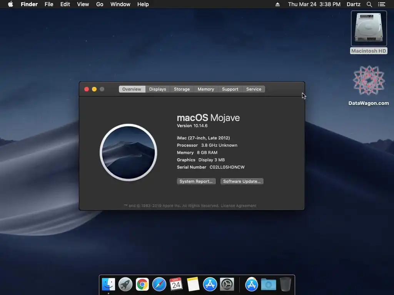Switch to the Support tab
Screen dimensions: 394x295
[x=230, y=89]
